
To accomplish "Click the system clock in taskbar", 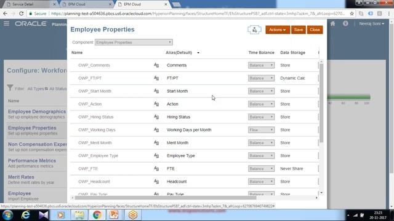I will pos(378,215).
